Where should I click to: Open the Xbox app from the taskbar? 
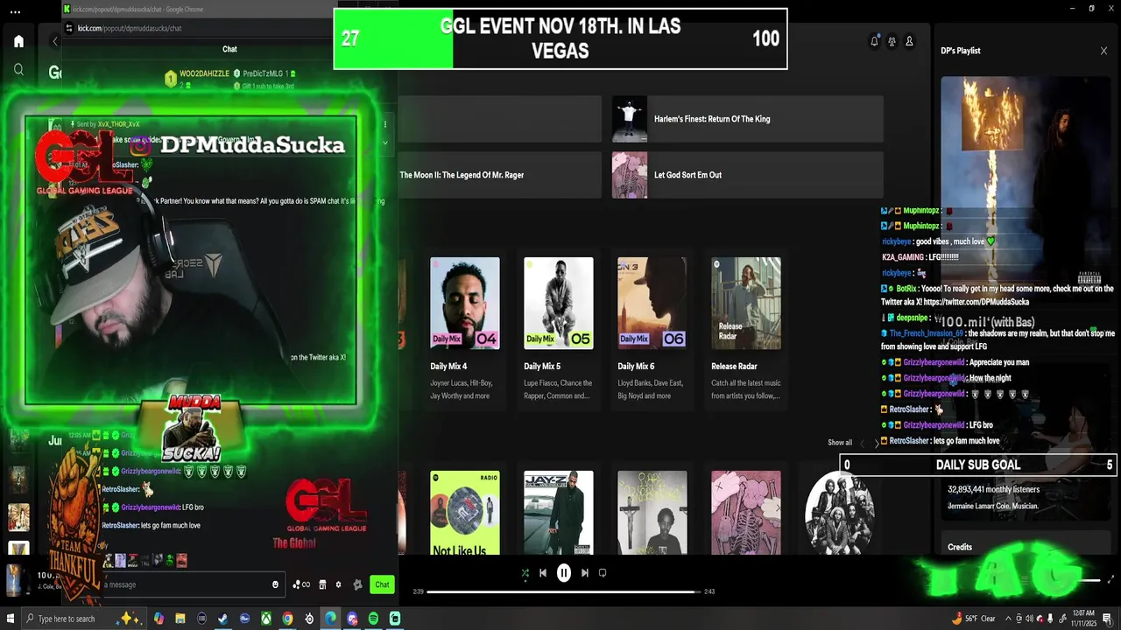pos(265,619)
